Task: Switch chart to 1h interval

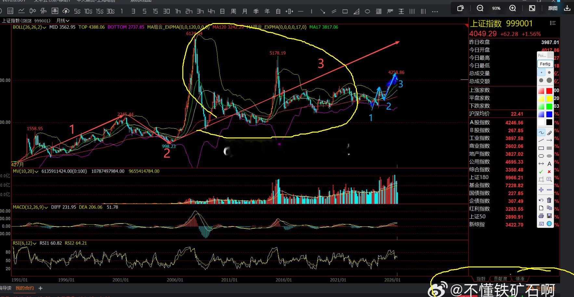Action: pos(178,11)
